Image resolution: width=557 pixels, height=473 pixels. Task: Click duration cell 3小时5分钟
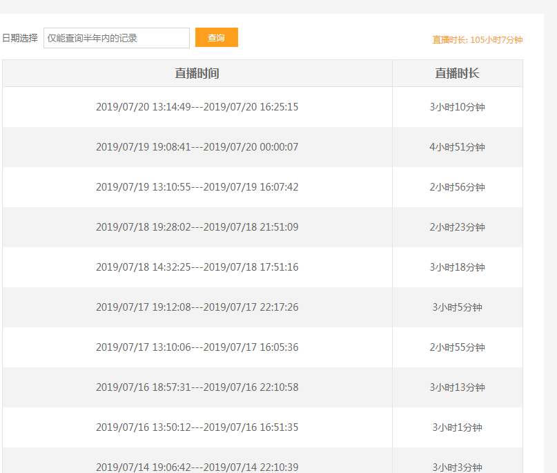(x=457, y=307)
